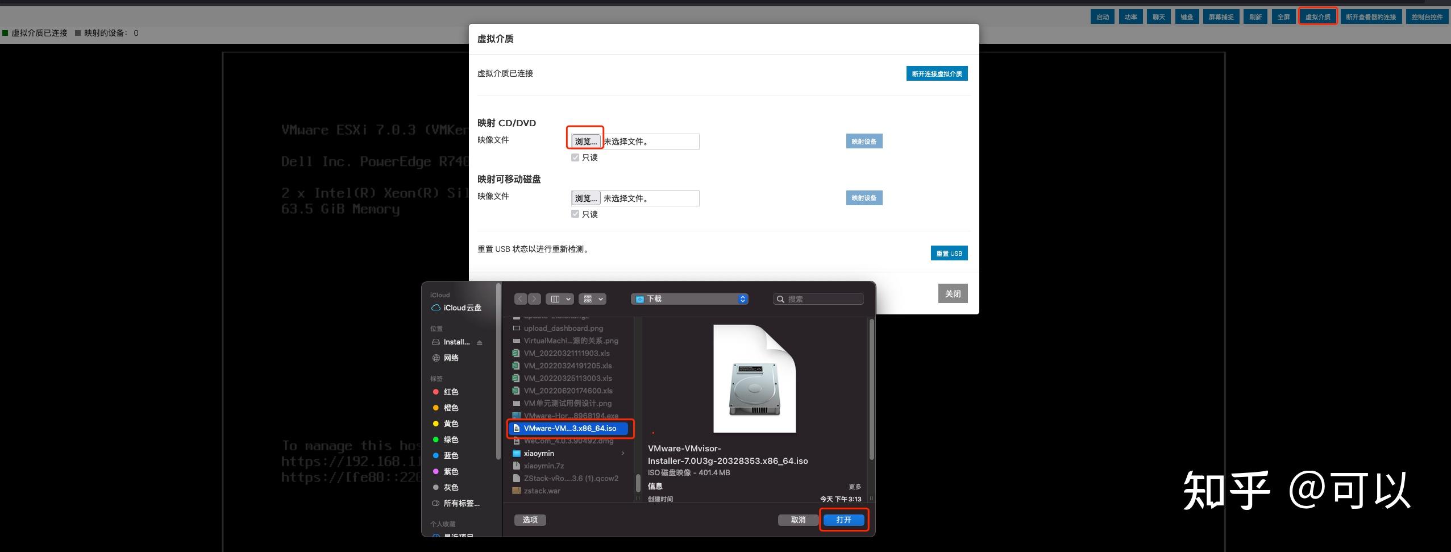This screenshot has width=1451, height=552.
Task: Go forward in the file dialog
Action: pyautogui.click(x=534, y=299)
